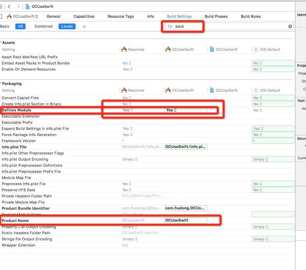Click the OCUseSwift project file icon in breadcrumb
306x270 pixels.
tap(28, 6)
